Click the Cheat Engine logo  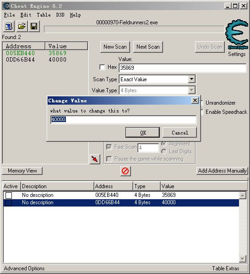click(x=237, y=34)
